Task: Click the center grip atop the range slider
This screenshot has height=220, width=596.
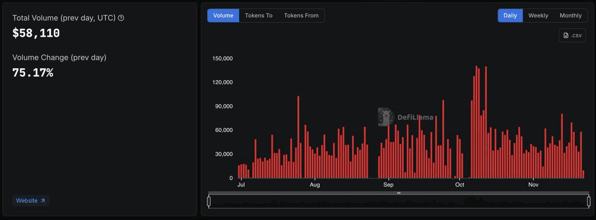Action: click(399, 193)
